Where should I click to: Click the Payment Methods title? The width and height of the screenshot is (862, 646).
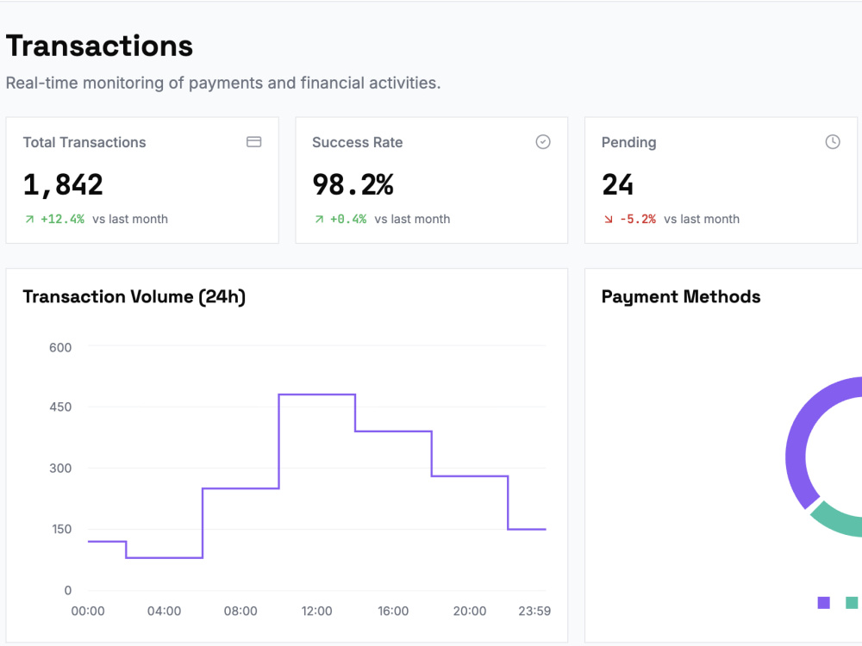(681, 296)
